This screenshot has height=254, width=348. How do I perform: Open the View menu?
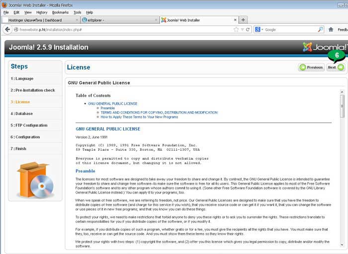[28, 12]
